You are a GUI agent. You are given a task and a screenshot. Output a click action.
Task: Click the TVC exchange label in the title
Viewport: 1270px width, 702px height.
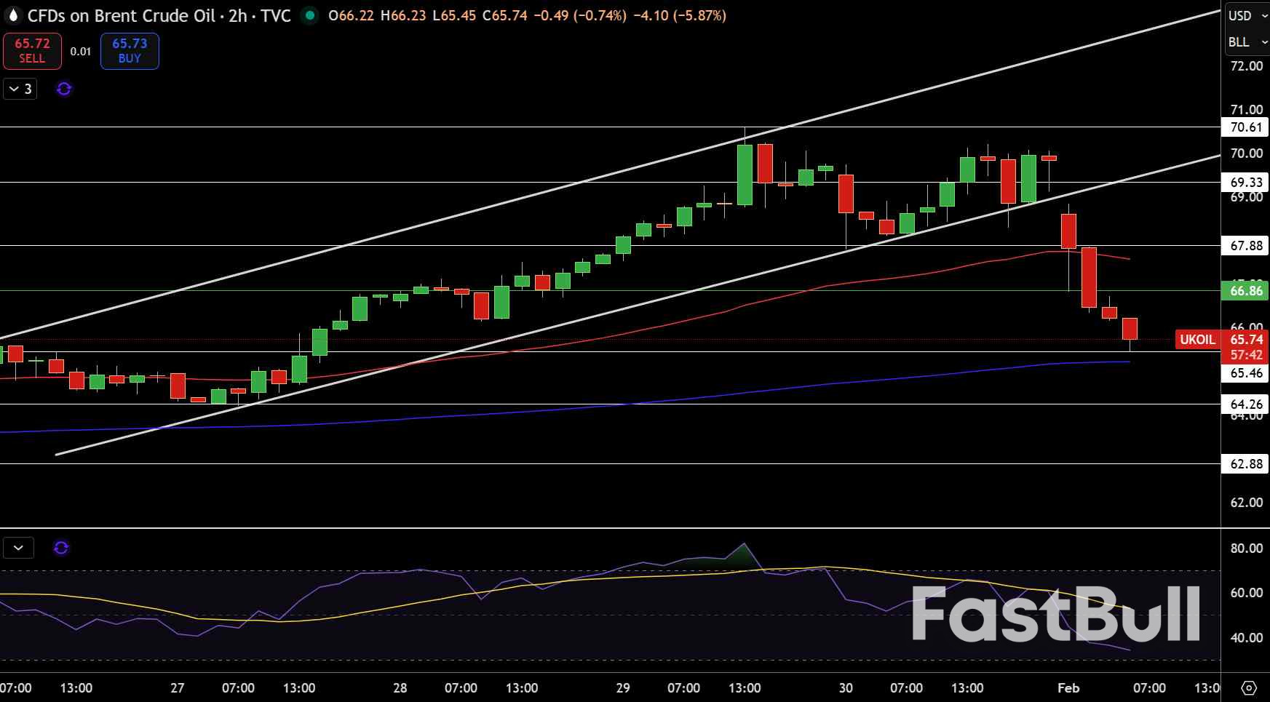[x=274, y=15]
